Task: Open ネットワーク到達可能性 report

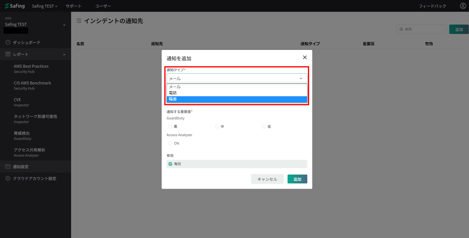Action: 36,119
